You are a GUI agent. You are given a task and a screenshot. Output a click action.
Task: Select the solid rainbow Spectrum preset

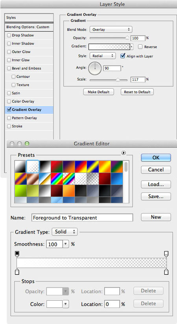pyautogui.click(x=57, y=179)
